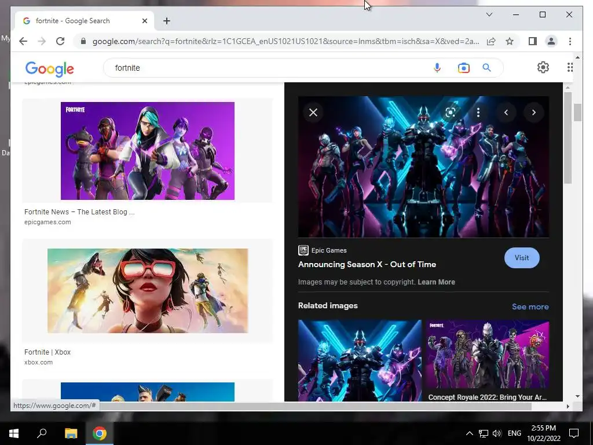Click the page scroll down arrow
Viewport: 593px width, 445px height.
[577, 396]
